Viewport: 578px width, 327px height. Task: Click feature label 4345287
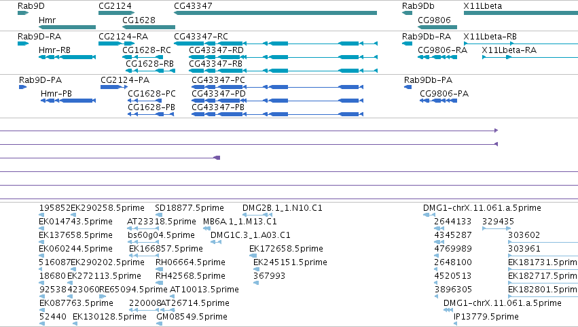point(452,235)
